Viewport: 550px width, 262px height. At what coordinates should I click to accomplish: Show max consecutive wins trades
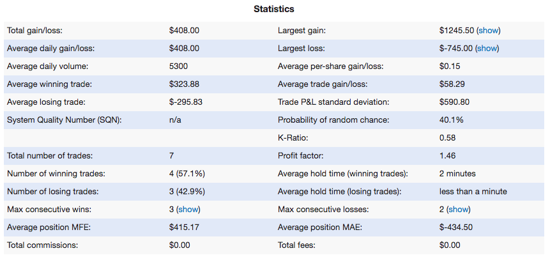click(188, 210)
